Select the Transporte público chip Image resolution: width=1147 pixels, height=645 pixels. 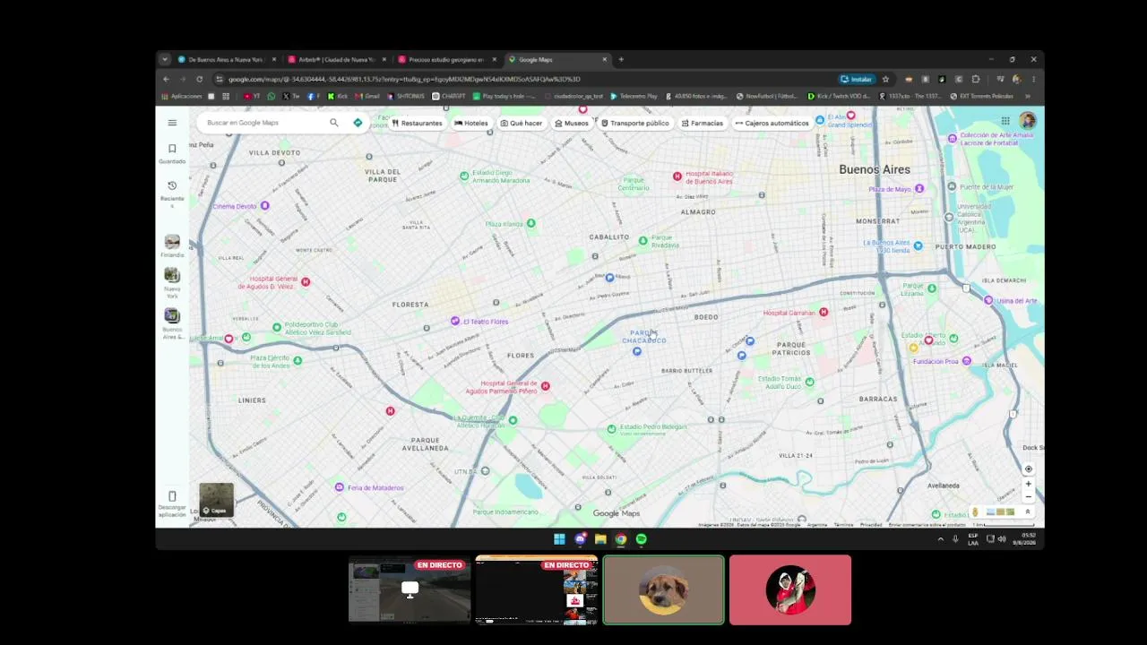click(635, 123)
